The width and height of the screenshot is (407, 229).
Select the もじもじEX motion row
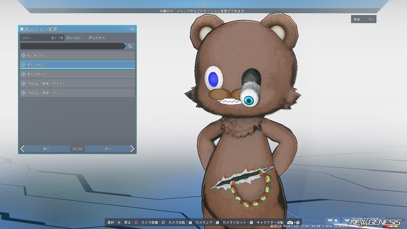[77, 55]
